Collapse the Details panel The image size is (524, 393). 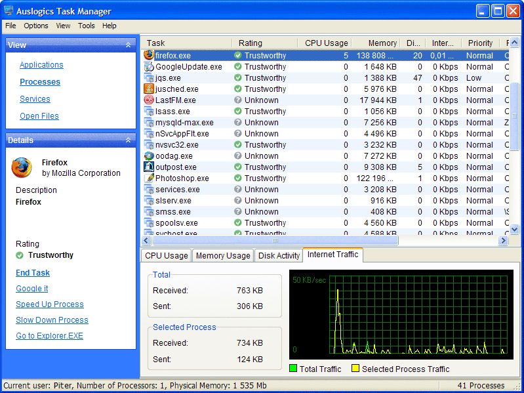(128, 140)
